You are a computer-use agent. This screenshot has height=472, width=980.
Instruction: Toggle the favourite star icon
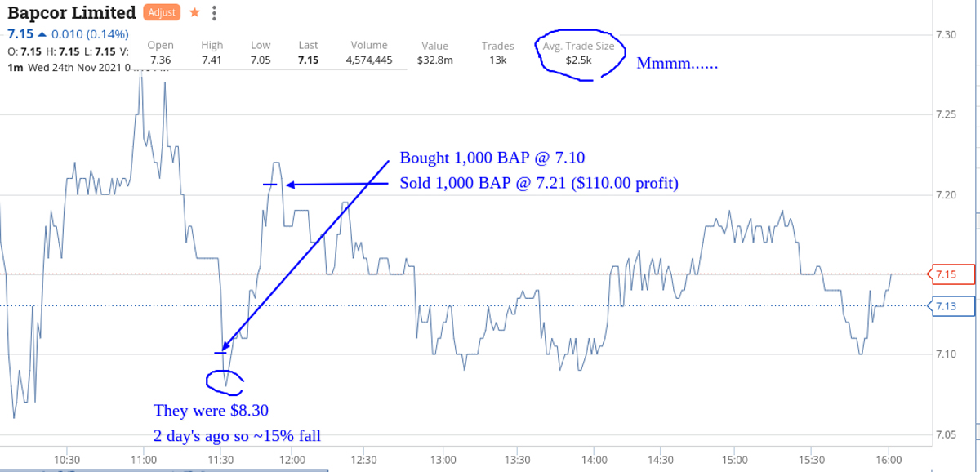coord(194,12)
